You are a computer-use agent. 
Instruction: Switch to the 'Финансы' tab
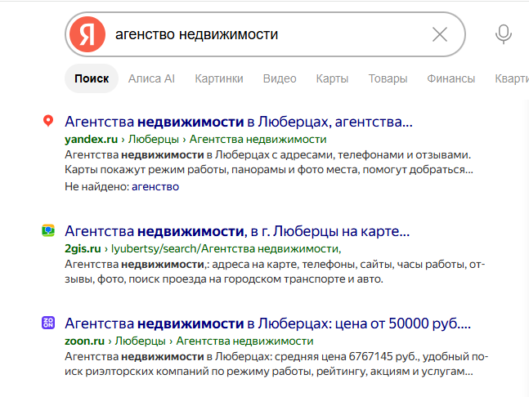click(451, 78)
